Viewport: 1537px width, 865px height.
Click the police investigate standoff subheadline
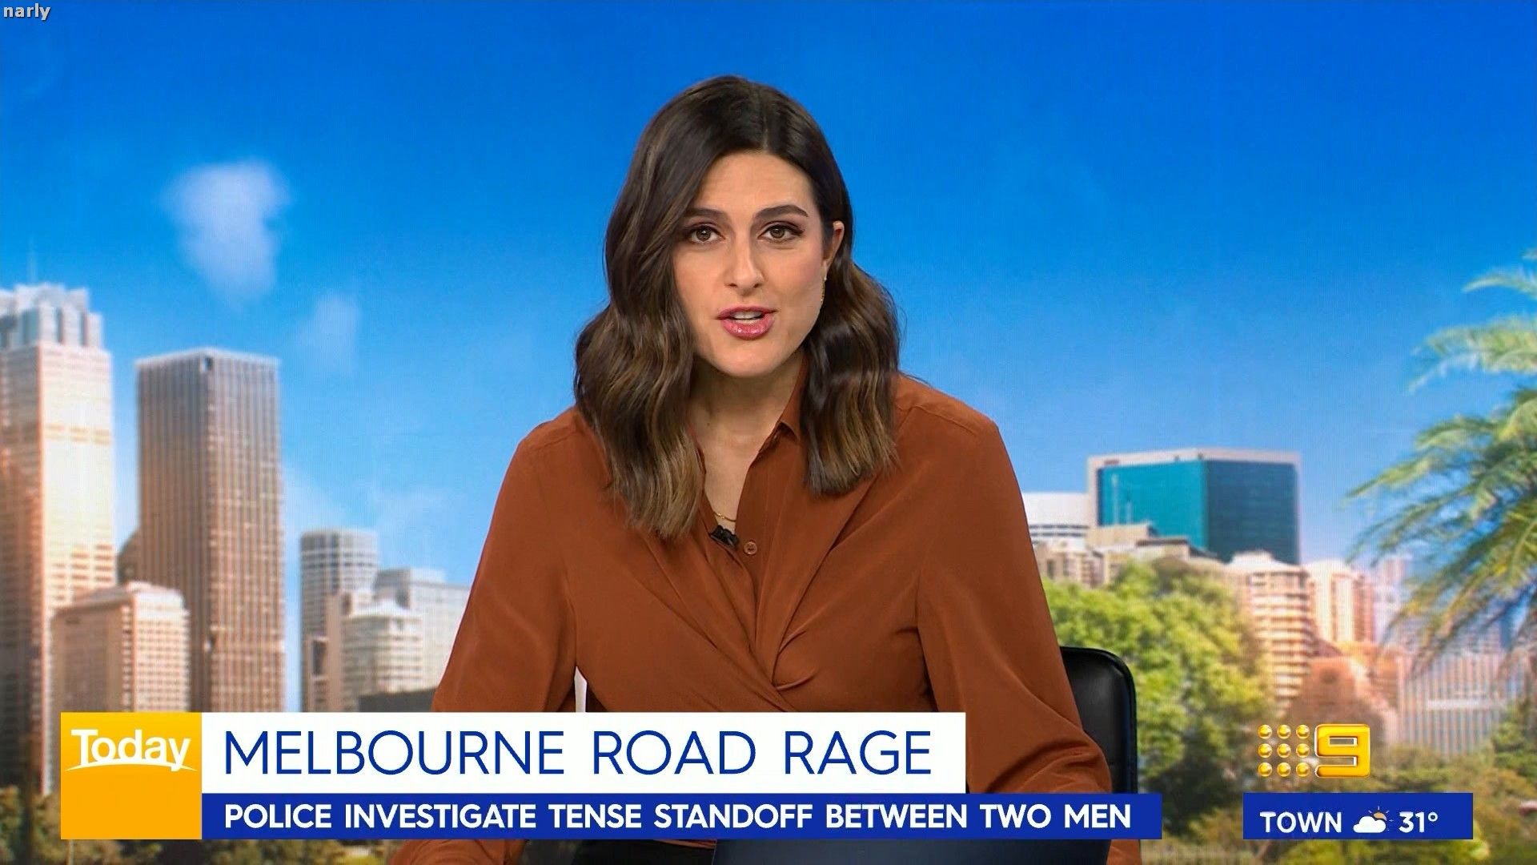tap(676, 817)
